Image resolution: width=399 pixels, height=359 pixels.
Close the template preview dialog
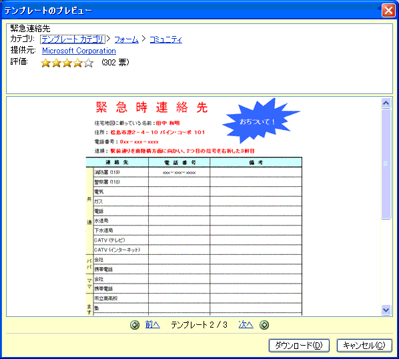click(388, 11)
